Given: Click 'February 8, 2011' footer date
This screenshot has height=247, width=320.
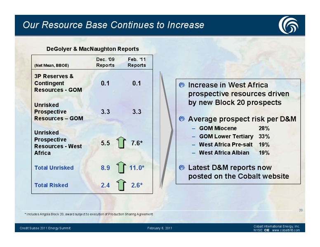Looking at the screenshot, I should [160, 228].
